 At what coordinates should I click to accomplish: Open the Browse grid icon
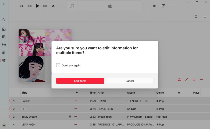pyautogui.click(x=4, y=37)
